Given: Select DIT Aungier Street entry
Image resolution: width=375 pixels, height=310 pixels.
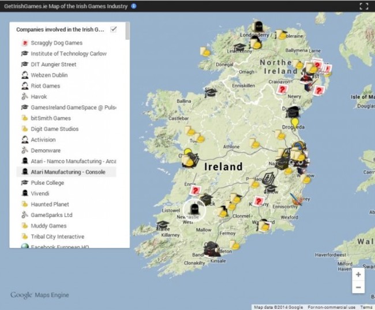Looking at the screenshot, I should pyautogui.click(x=54, y=65).
